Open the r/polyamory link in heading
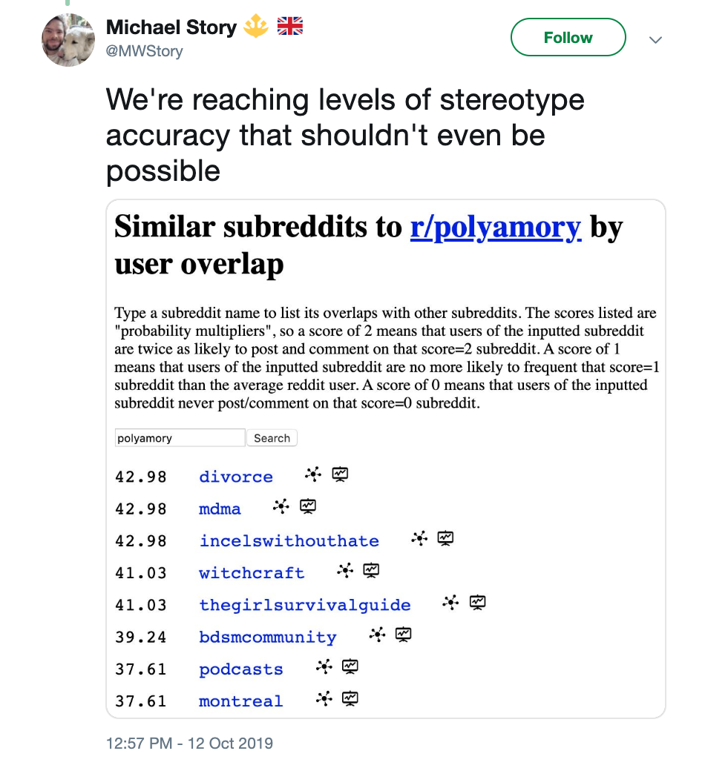The height and width of the screenshot is (768, 705). tap(495, 228)
